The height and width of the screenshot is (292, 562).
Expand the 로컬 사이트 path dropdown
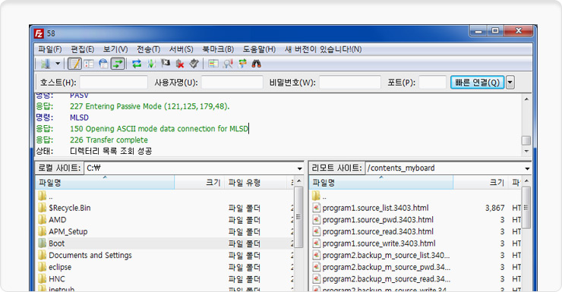click(x=300, y=168)
